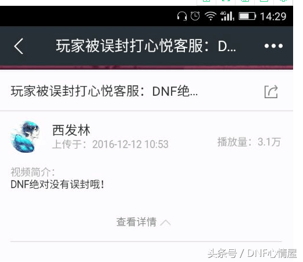Image resolution: width=303 pixels, height=262 pixels.
Task: Tap the headphone icon in status bar
Action: coord(182,16)
